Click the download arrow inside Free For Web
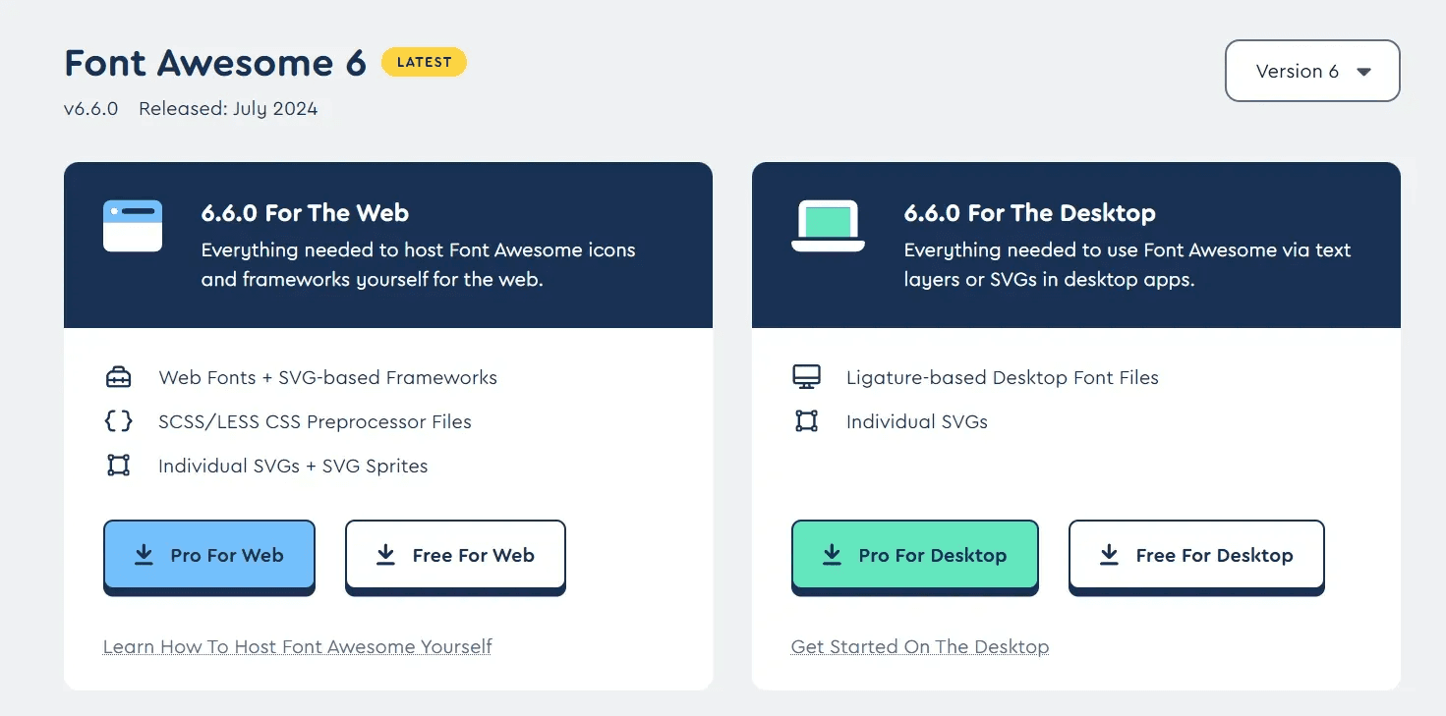 [383, 554]
